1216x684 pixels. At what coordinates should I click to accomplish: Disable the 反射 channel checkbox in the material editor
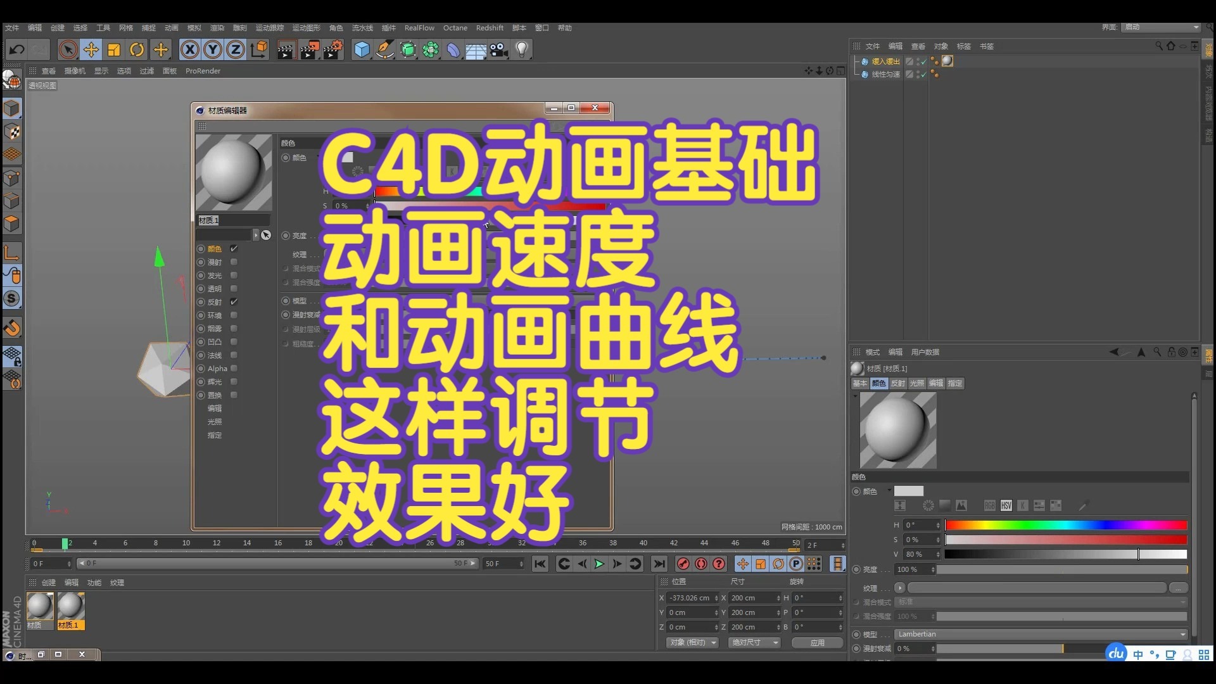pyautogui.click(x=234, y=302)
